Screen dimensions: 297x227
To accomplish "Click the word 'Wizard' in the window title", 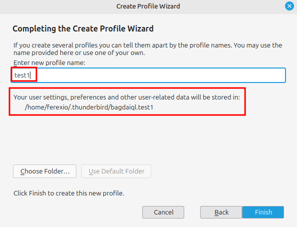I will tap(170, 6).
